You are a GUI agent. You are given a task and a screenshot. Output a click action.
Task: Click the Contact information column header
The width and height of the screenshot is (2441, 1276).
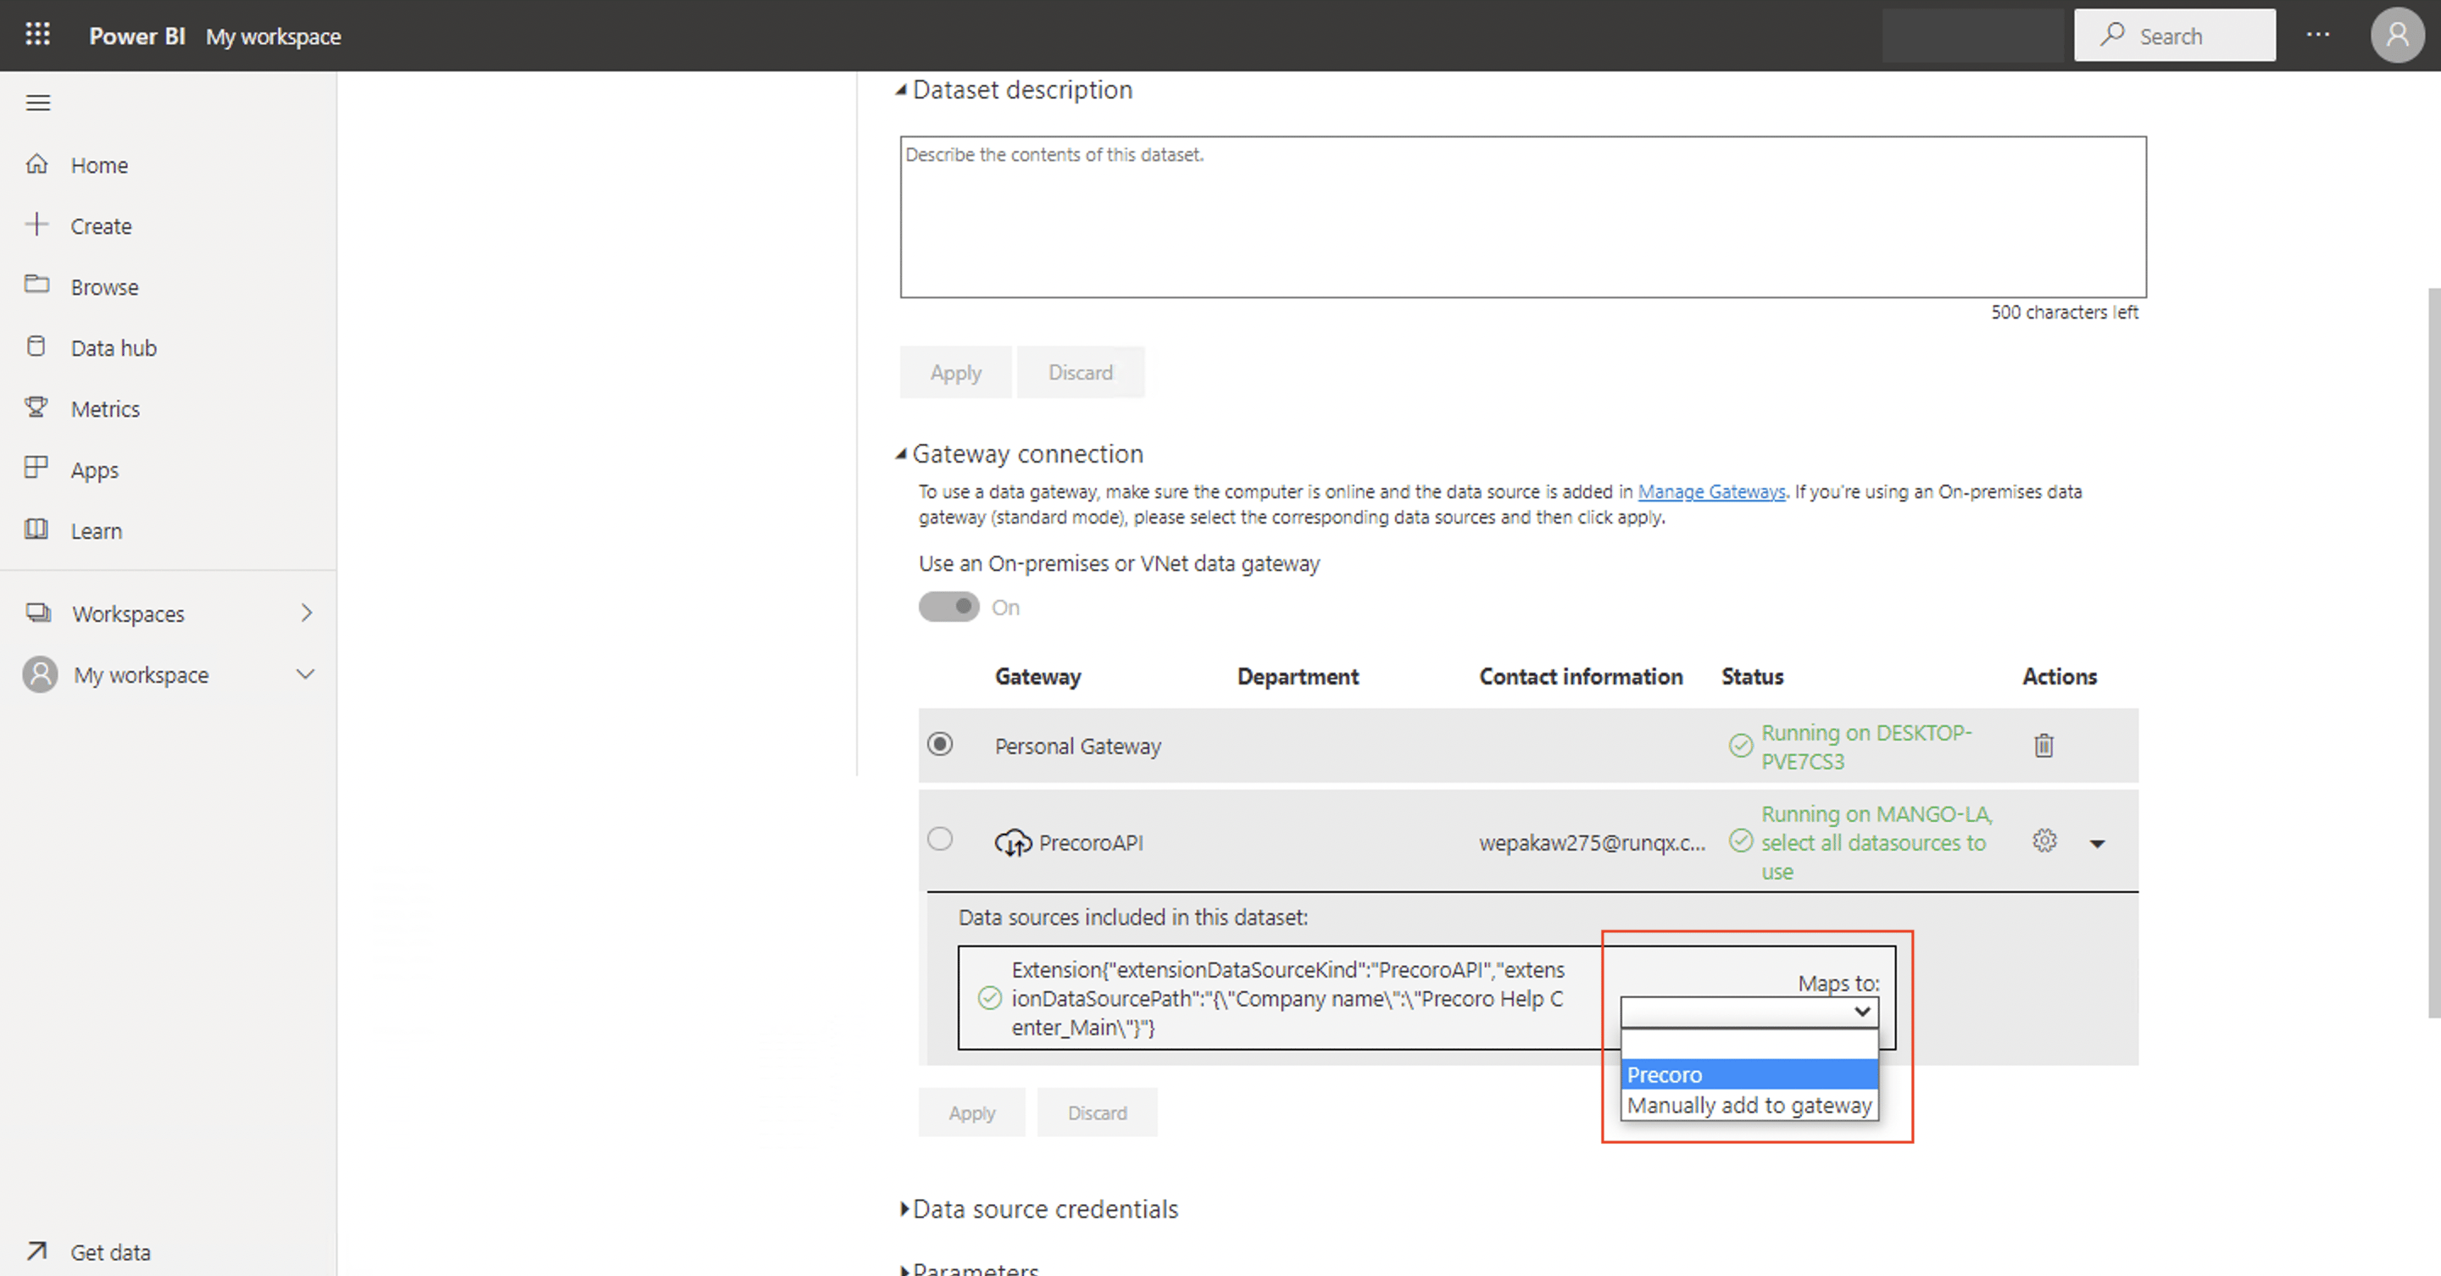pyautogui.click(x=1581, y=676)
